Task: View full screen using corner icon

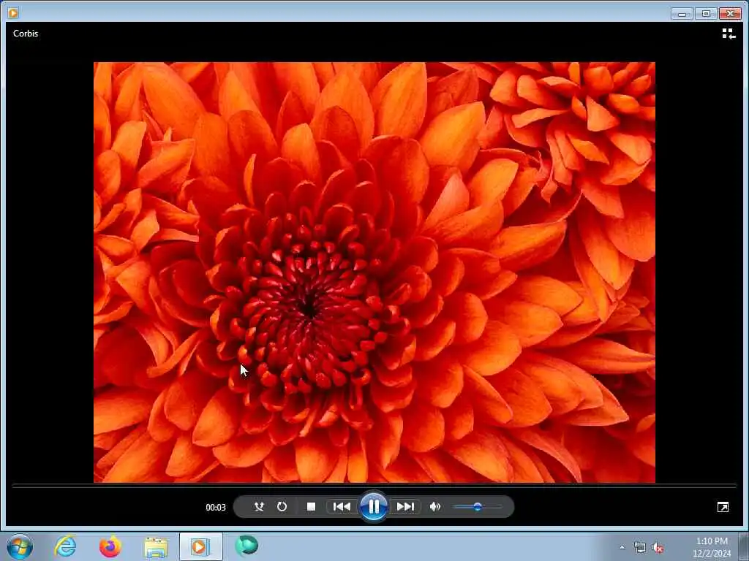Action: (723, 507)
